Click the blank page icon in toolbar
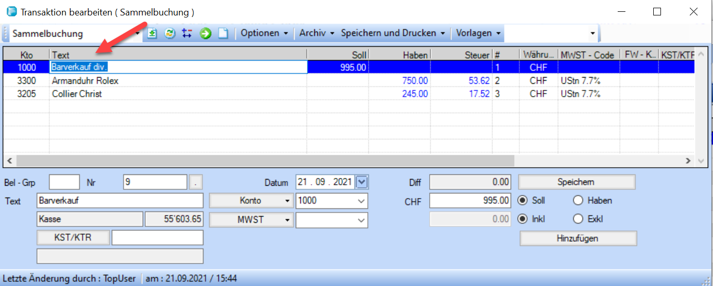The width and height of the screenshot is (713, 286). pos(223,33)
